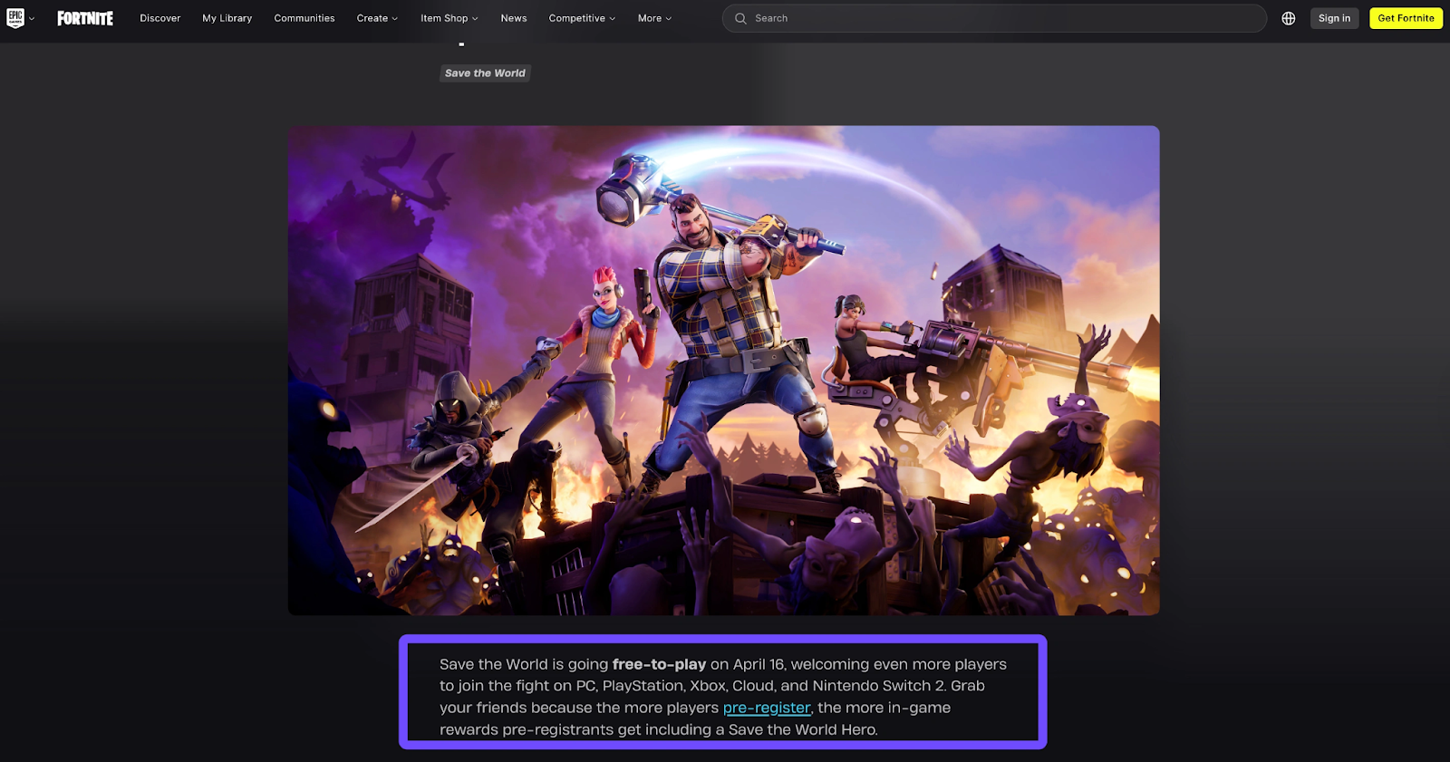Expand the chevron beside the Epic Games logo
The width and height of the screenshot is (1450, 762).
pos(32,18)
